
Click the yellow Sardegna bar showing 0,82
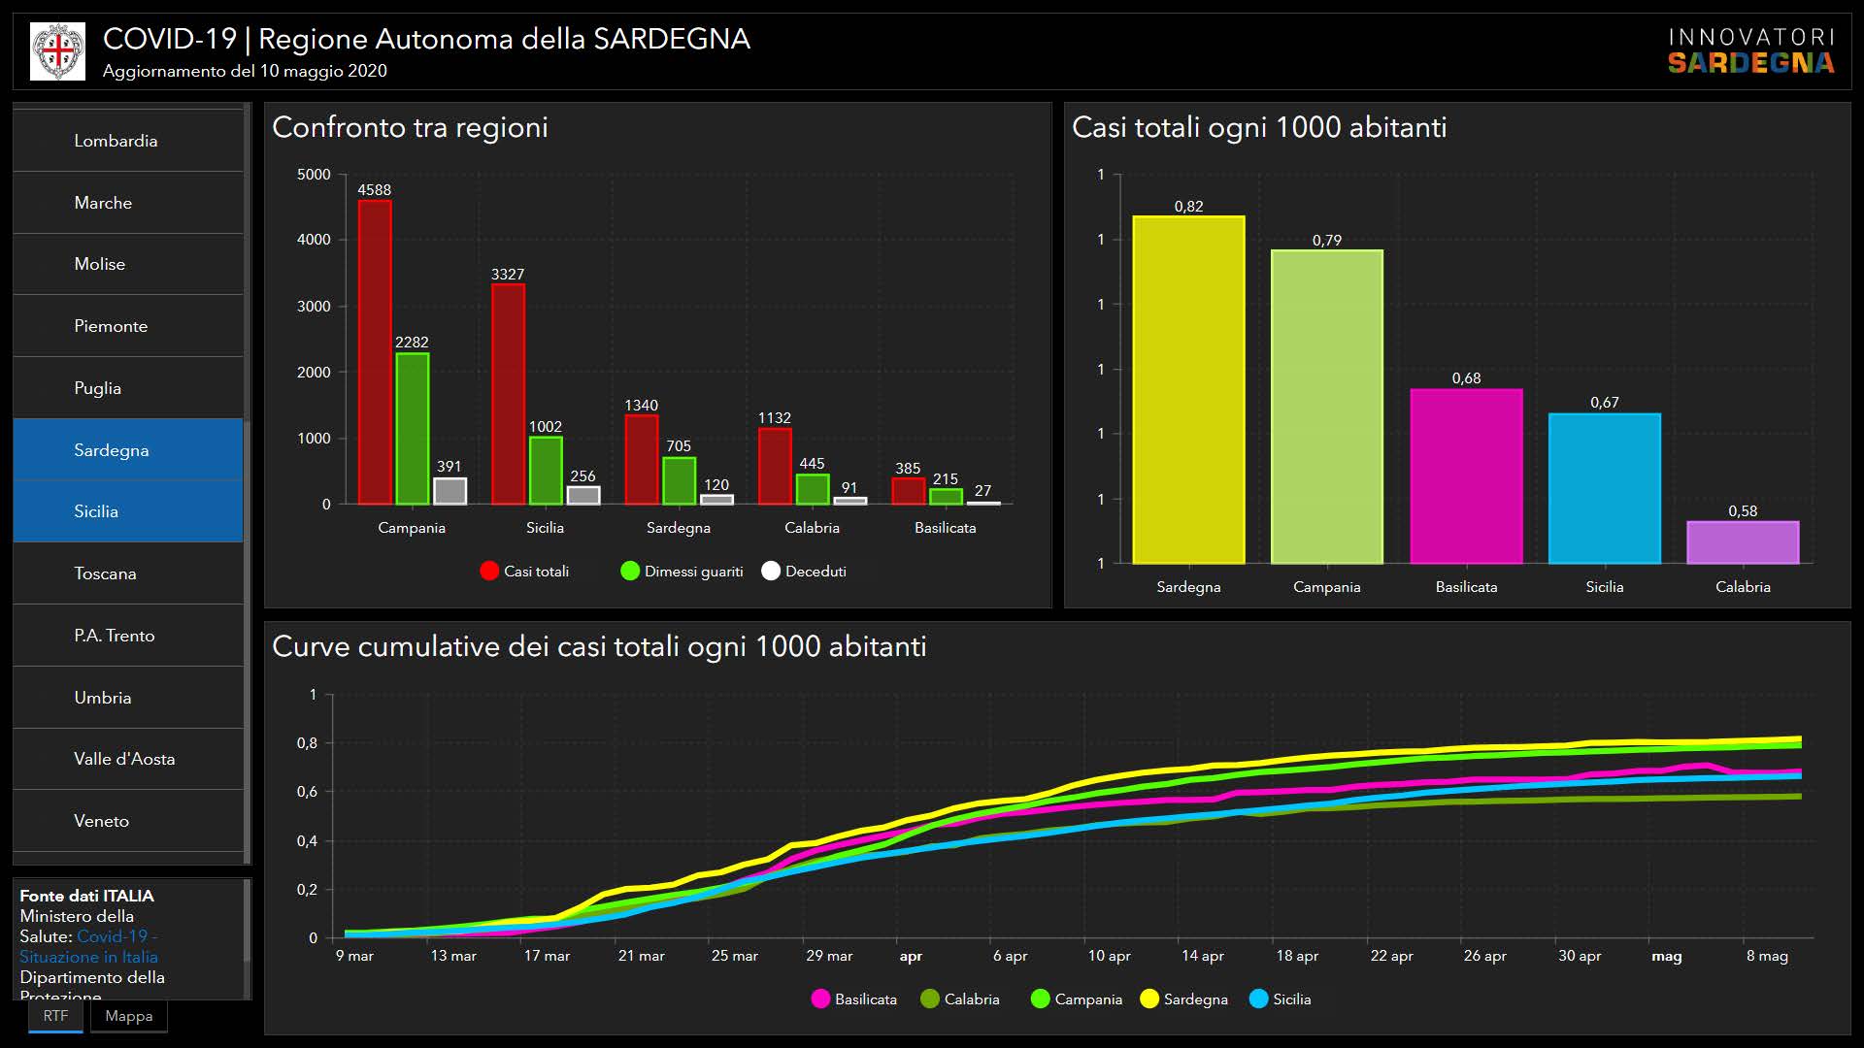coord(1188,388)
